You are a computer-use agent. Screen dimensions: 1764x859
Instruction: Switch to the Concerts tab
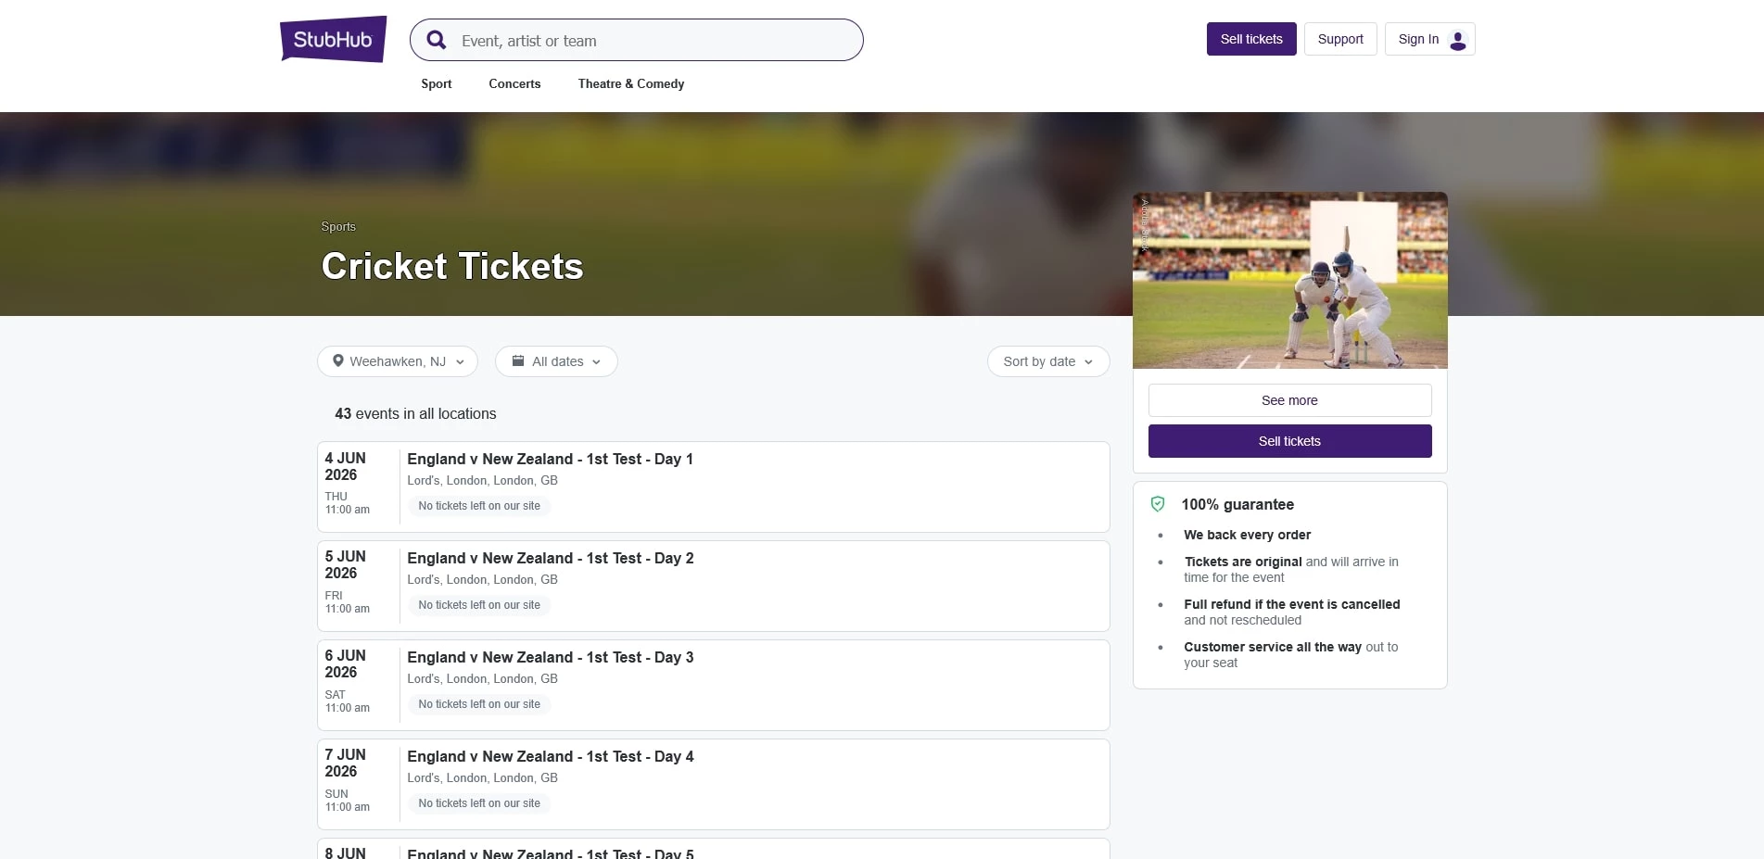tap(514, 83)
